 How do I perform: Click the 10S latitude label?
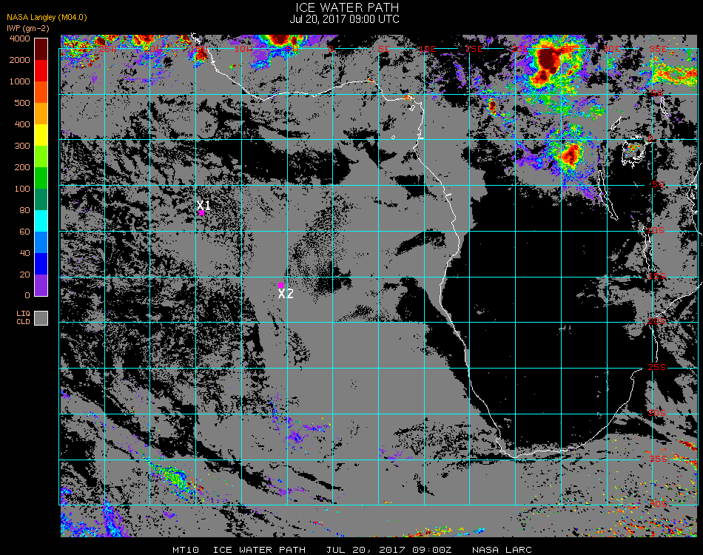(656, 230)
